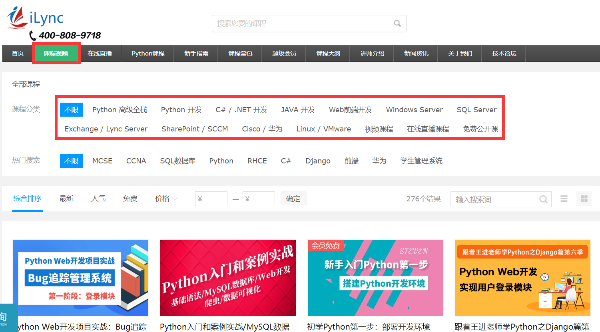Focus the 搜索您要的课程 search box
The height and width of the screenshot is (332, 600).
(302, 24)
